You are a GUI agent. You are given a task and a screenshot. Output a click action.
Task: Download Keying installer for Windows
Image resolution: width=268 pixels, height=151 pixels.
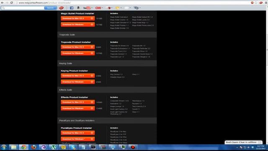click(x=78, y=82)
